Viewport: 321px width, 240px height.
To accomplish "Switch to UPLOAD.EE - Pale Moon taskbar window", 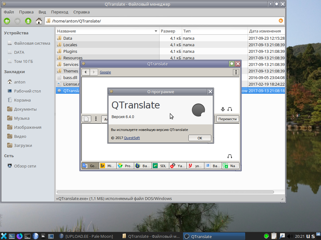I will click(x=86, y=236).
